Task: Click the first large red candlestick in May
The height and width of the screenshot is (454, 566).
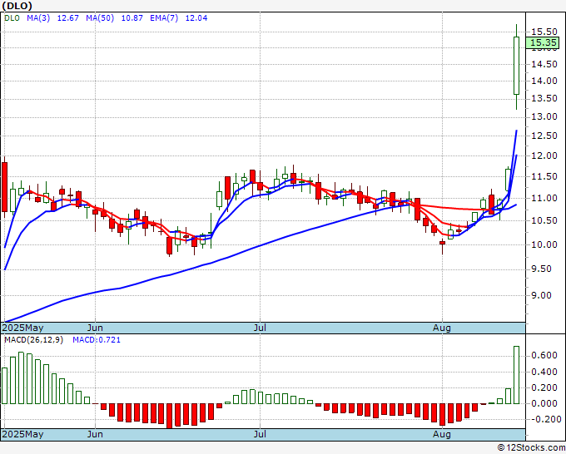Action: 5,187
